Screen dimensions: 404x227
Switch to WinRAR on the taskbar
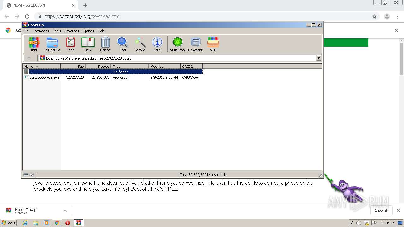point(79,223)
